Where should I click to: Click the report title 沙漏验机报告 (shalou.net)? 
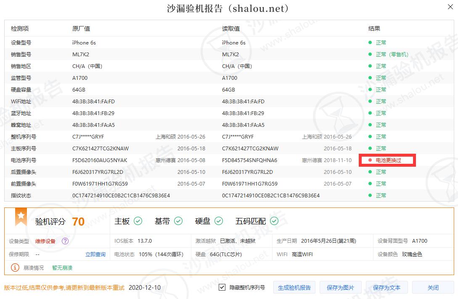[228, 8]
